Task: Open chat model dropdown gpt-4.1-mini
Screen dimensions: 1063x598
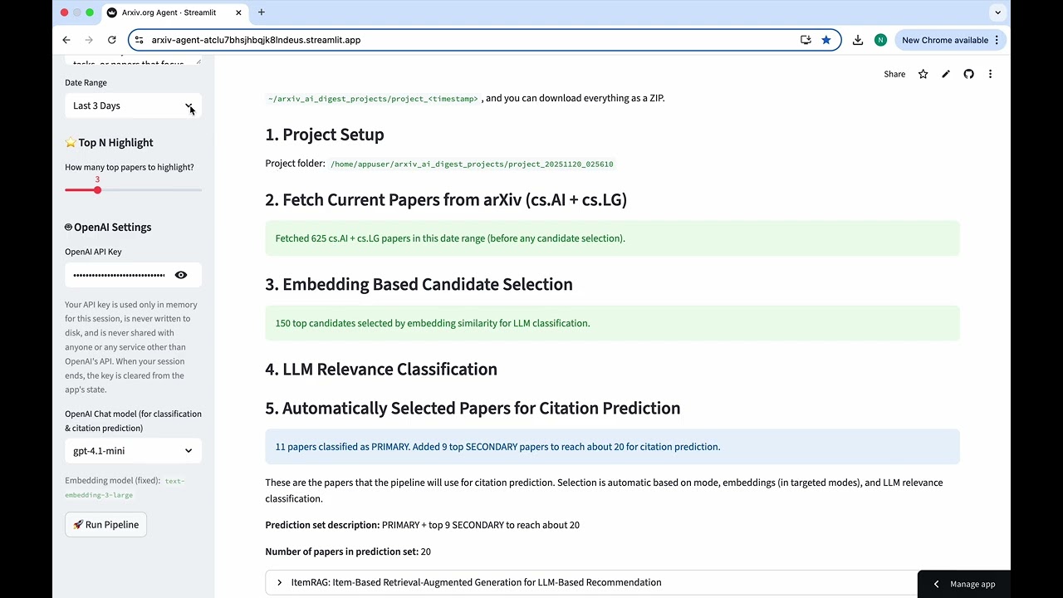Action: [x=133, y=451]
